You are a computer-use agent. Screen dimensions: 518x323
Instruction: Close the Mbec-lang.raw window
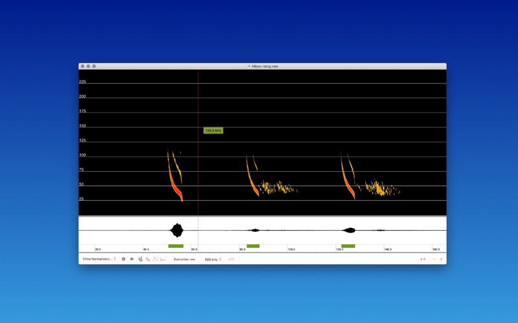click(x=83, y=67)
